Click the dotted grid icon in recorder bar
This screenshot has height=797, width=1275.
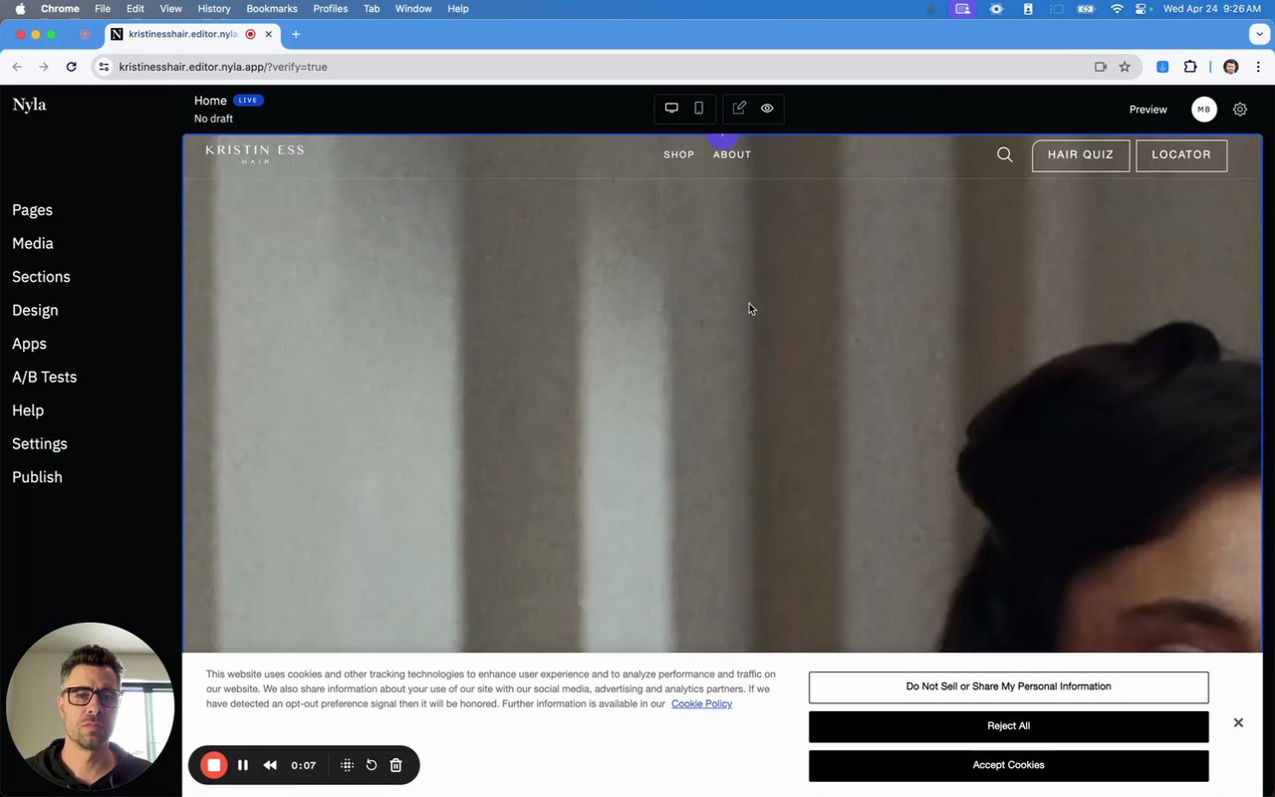pos(348,765)
